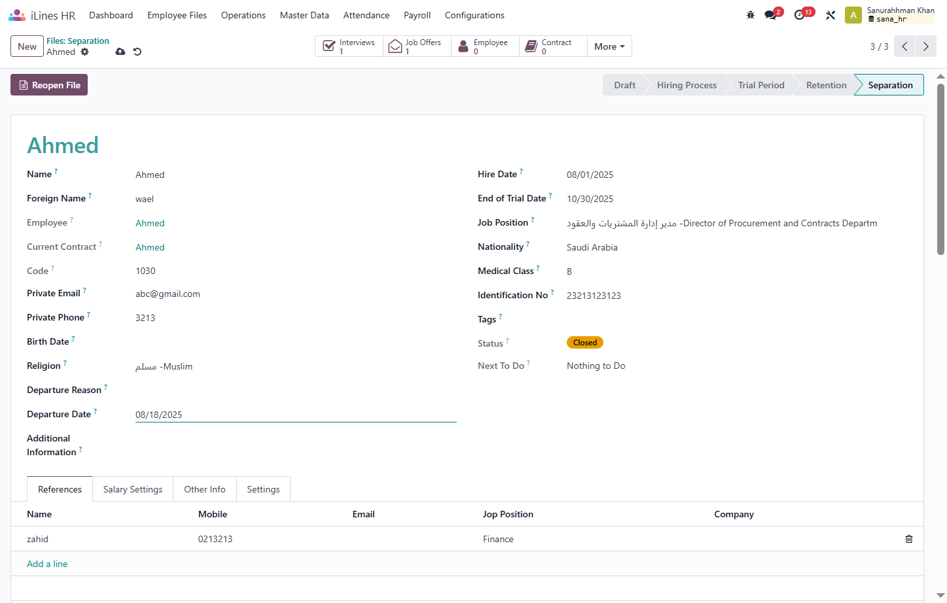
Task: Open the Operations menu
Action: coord(243,15)
